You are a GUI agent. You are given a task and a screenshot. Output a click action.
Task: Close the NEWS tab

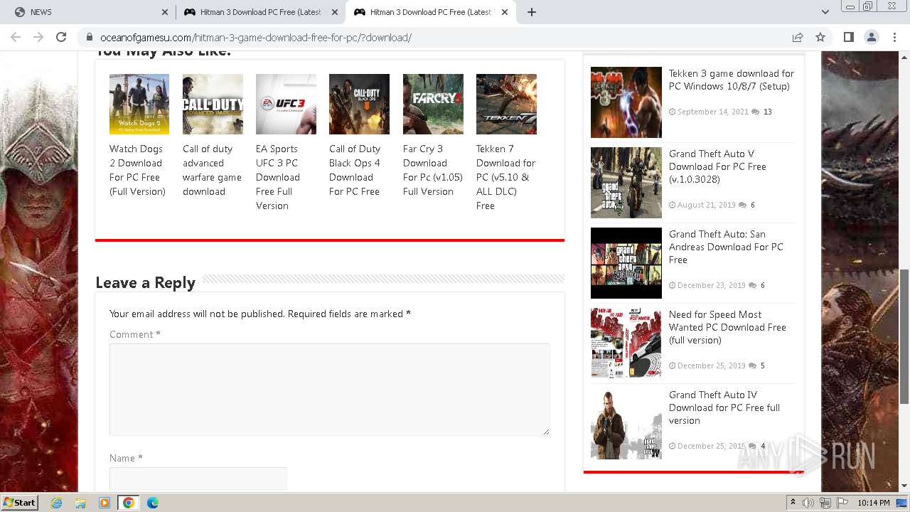(x=165, y=12)
